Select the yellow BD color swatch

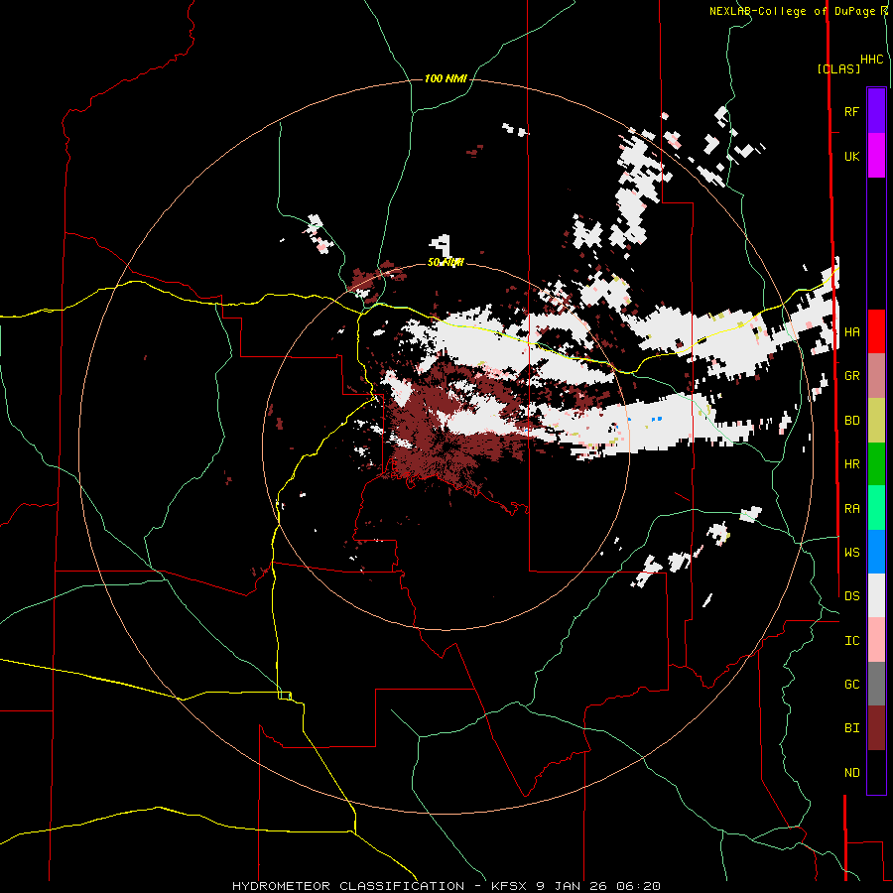click(x=876, y=420)
